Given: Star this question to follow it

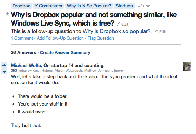Looking at the screenshot, I should pos(7,14).
